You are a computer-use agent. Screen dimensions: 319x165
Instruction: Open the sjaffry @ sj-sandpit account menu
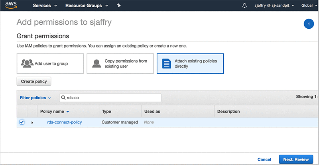point(274,6)
